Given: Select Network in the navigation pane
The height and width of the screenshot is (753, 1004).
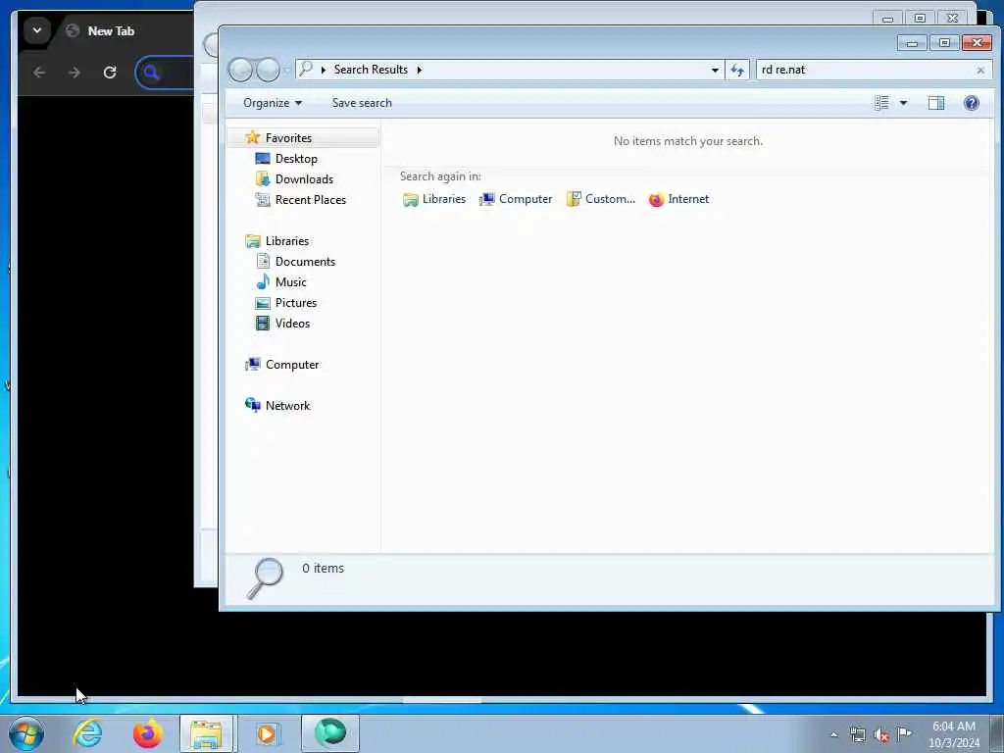Looking at the screenshot, I should [287, 405].
